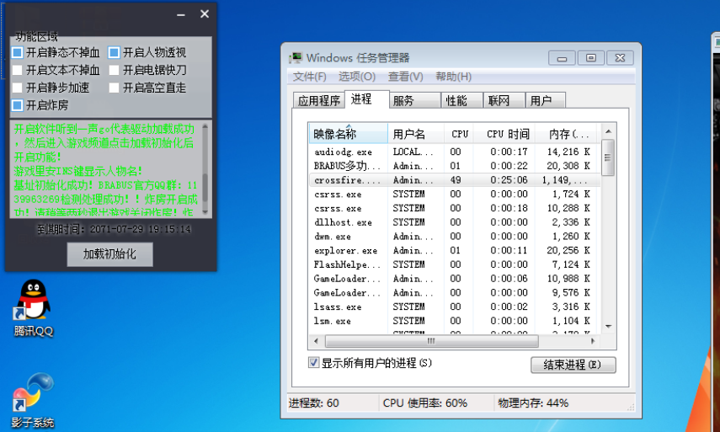Enable 开启电锯快刀 checkbox

point(114,70)
